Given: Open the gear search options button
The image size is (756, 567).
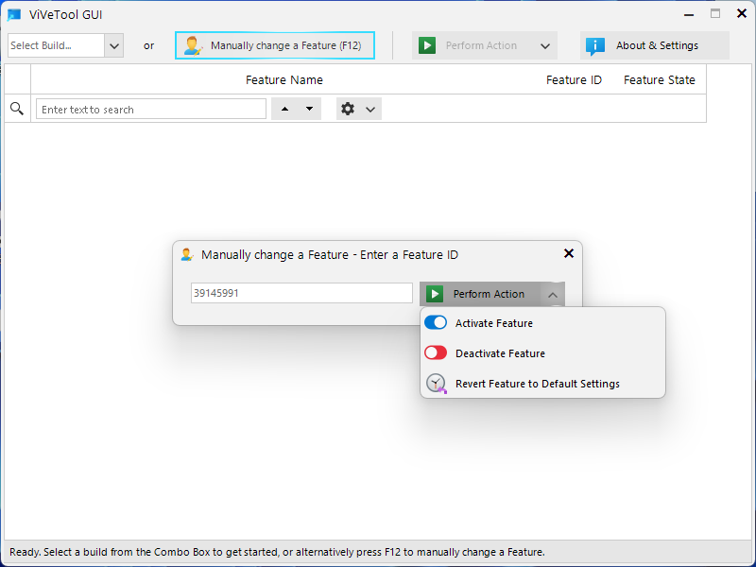Looking at the screenshot, I should 348,109.
